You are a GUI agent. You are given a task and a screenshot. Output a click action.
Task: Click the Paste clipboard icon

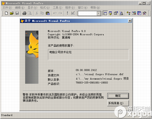point(48,13)
